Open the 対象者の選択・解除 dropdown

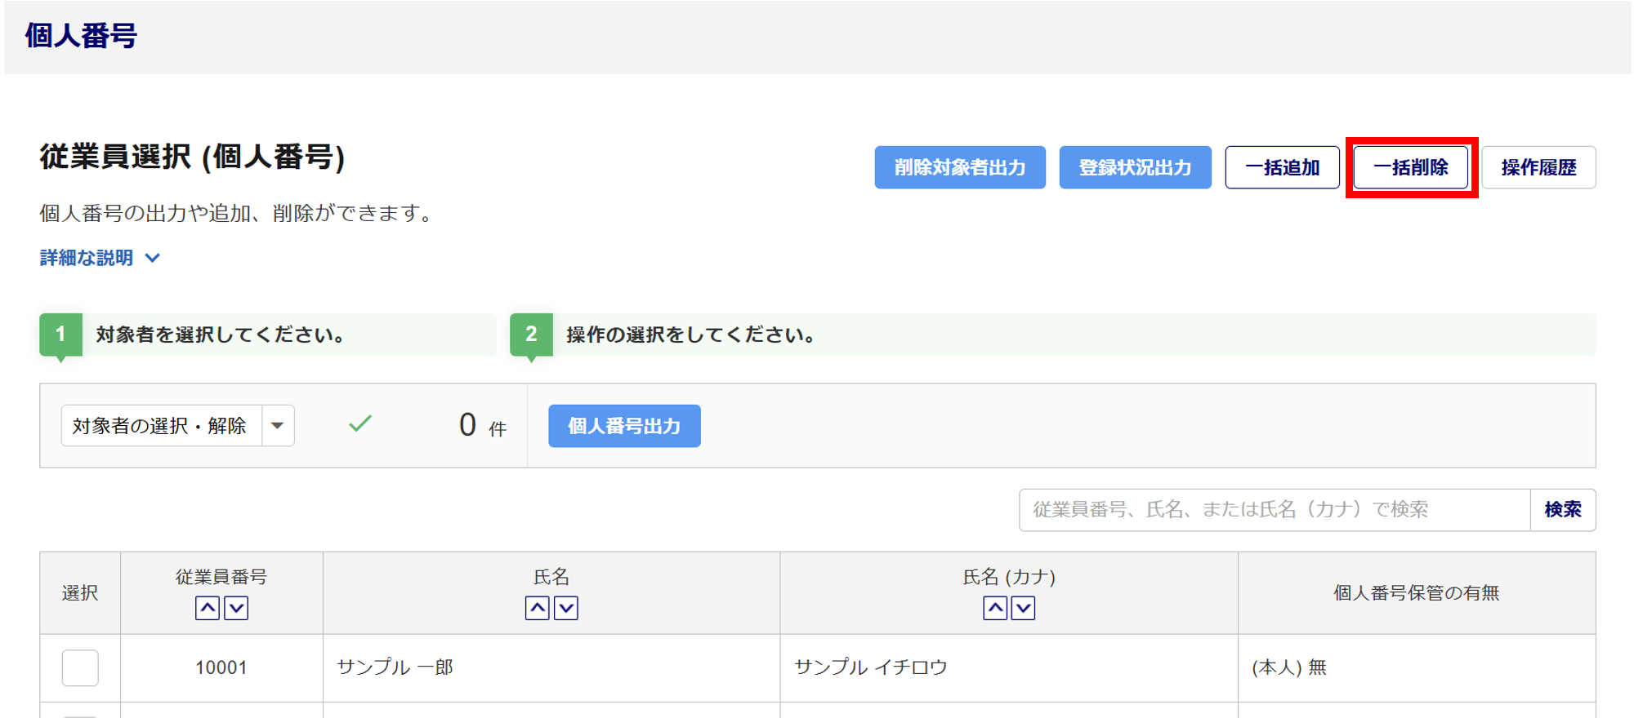pyautogui.click(x=161, y=426)
